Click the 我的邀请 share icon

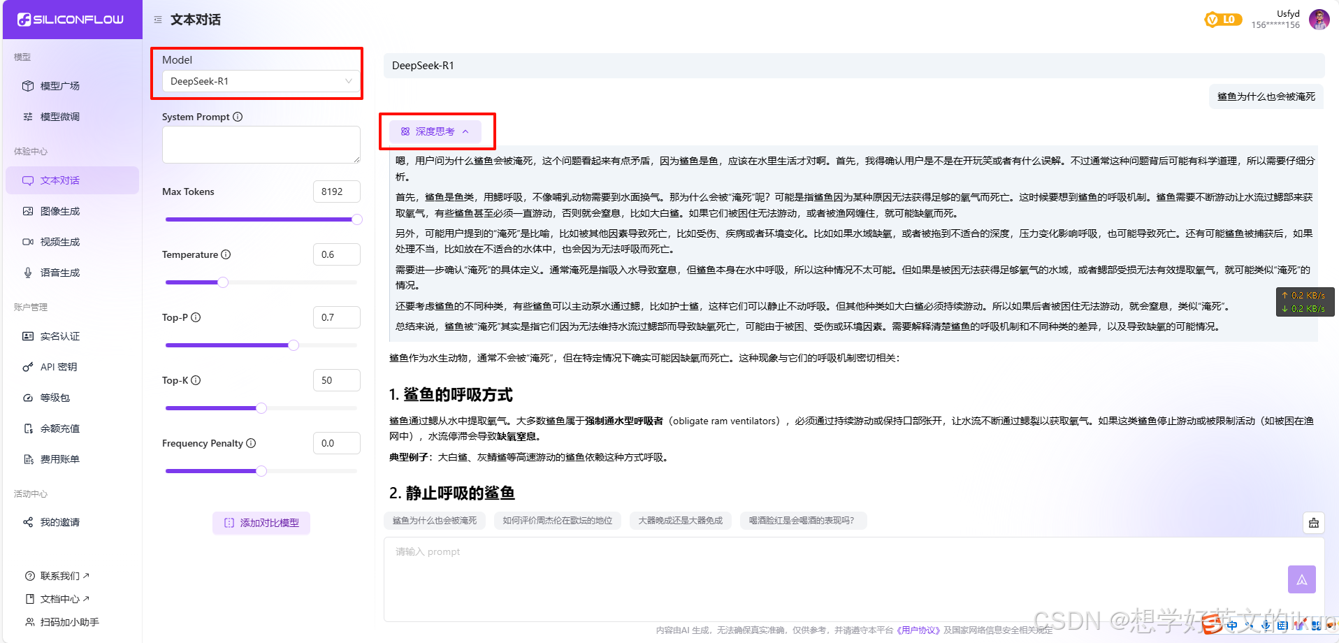tap(28, 522)
